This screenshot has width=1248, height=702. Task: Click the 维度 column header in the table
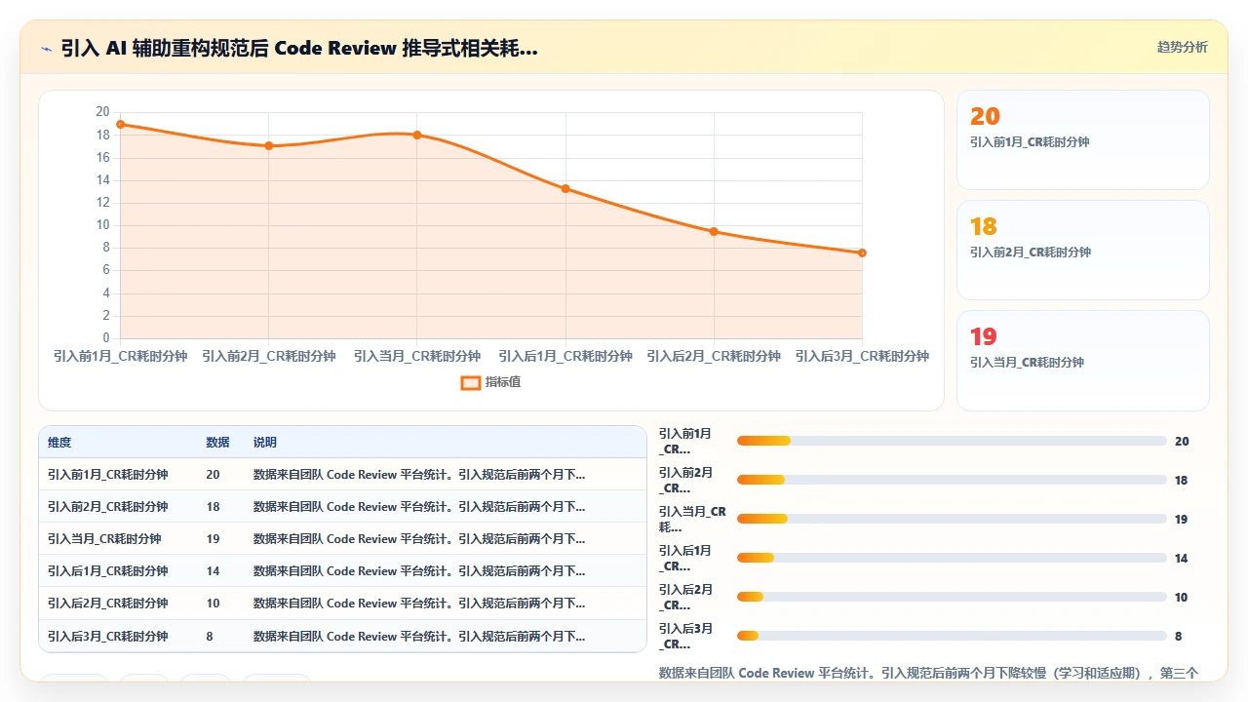[59, 442]
